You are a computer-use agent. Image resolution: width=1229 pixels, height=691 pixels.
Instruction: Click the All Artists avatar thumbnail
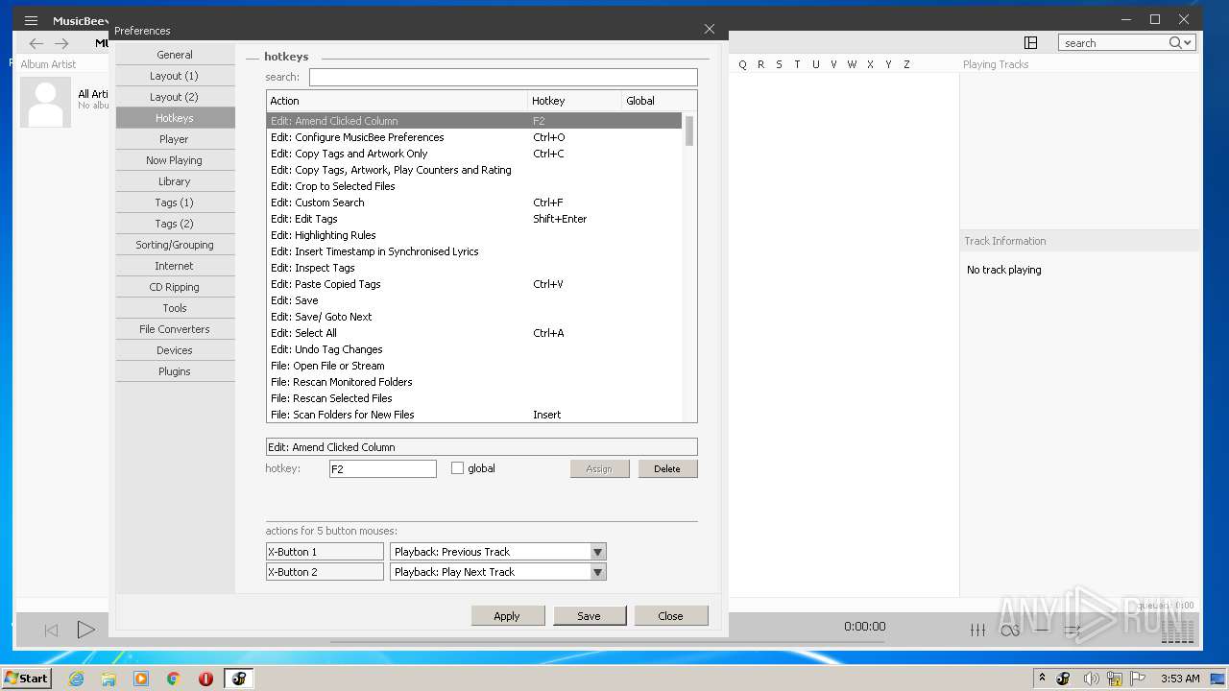[45, 102]
